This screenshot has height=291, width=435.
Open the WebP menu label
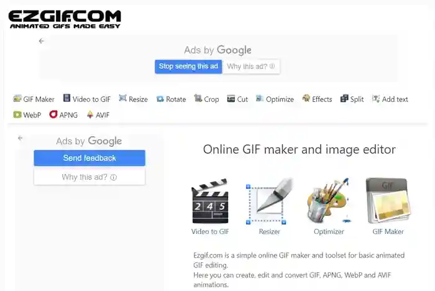[x=32, y=115]
